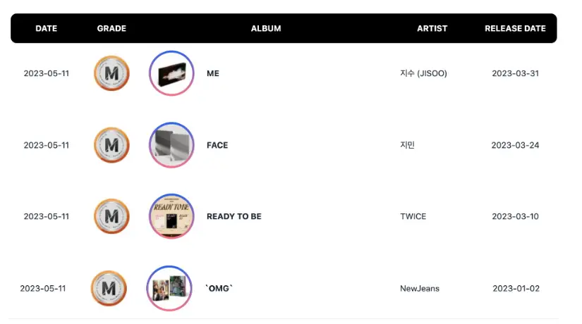582x324 pixels.
Task: Sort by the DATE column header
Action: coord(47,29)
